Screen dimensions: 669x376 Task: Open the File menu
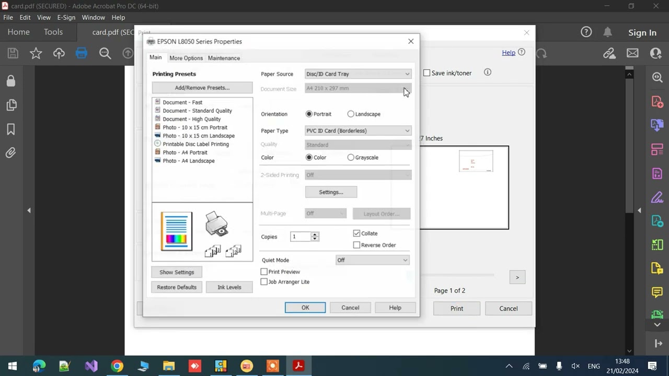[x=8, y=17]
